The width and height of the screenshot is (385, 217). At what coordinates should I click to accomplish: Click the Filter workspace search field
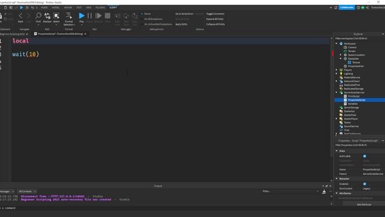[360, 39]
